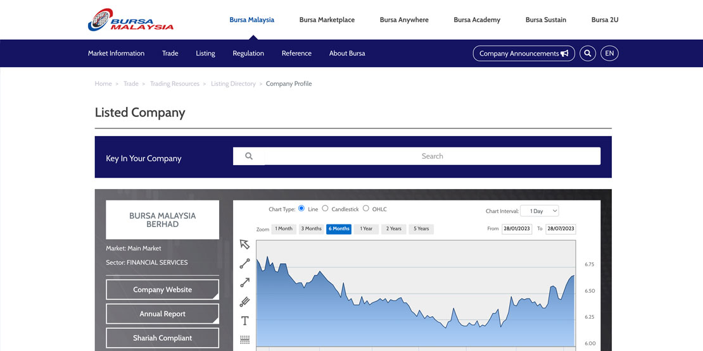Open the Trade menu in navigation bar
The height and width of the screenshot is (351, 703).
pyautogui.click(x=170, y=53)
